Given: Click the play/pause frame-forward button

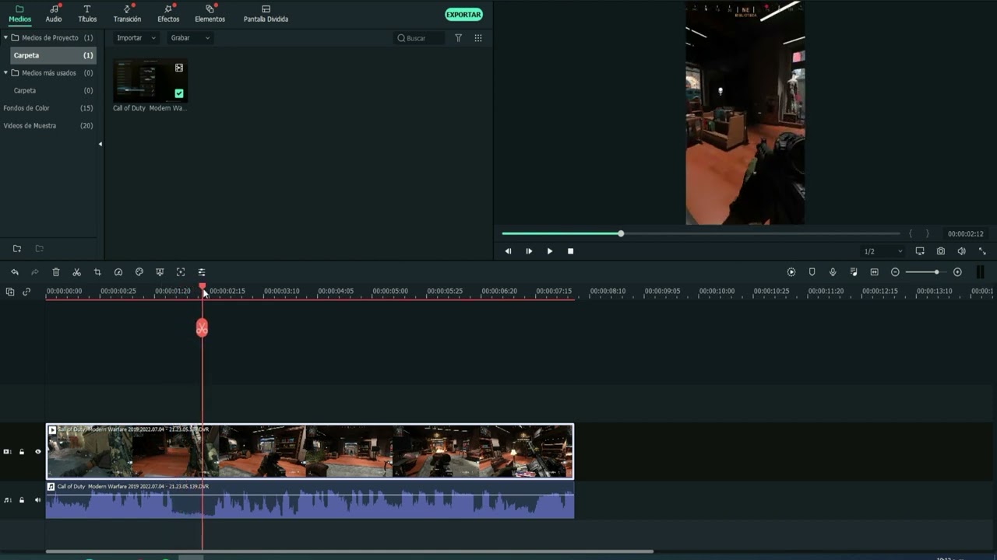Looking at the screenshot, I should coord(529,251).
